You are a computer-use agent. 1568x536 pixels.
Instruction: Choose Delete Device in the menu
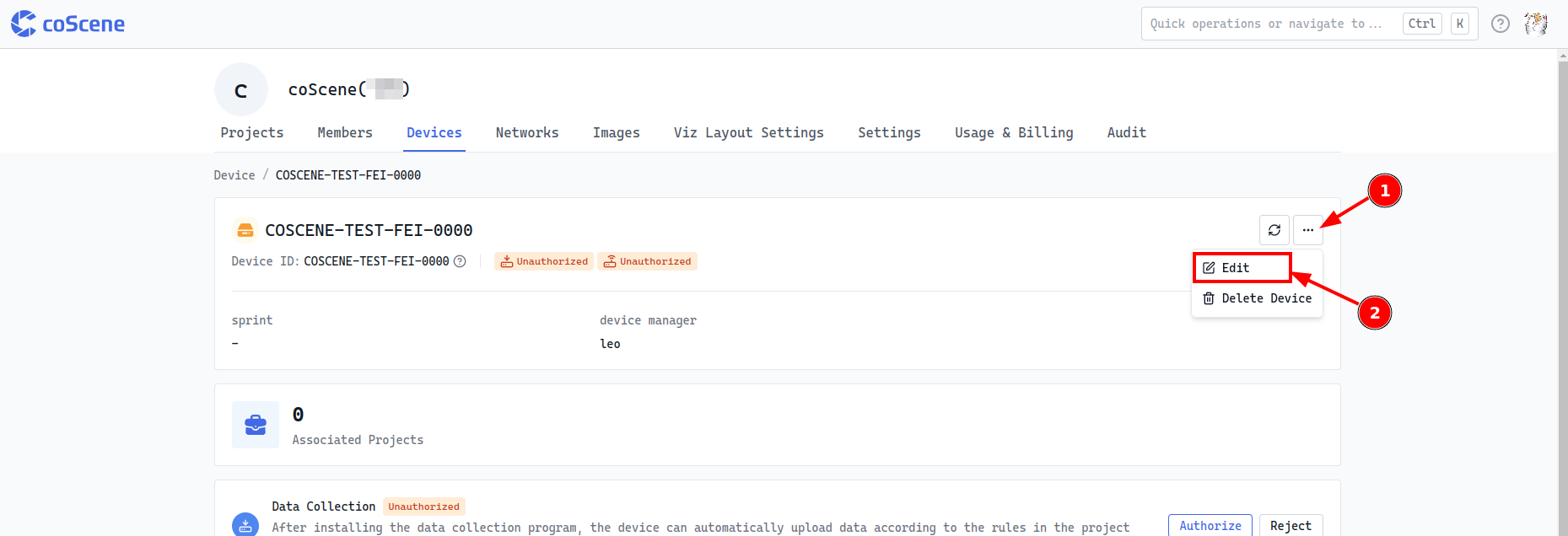(1257, 298)
